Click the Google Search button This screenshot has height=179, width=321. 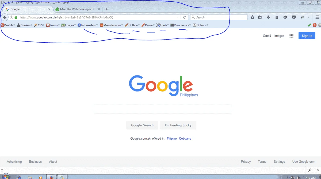click(x=142, y=125)
